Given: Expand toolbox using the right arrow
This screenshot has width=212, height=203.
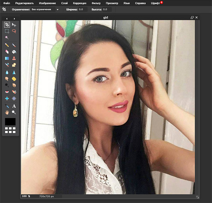Looking at the screenshot, I should 14,18.
